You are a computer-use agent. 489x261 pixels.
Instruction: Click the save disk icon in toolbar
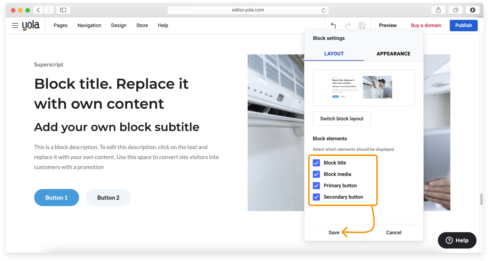(x=362, y=25)
